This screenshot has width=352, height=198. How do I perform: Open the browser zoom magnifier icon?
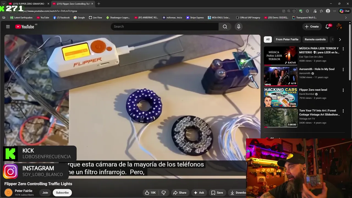289,11
